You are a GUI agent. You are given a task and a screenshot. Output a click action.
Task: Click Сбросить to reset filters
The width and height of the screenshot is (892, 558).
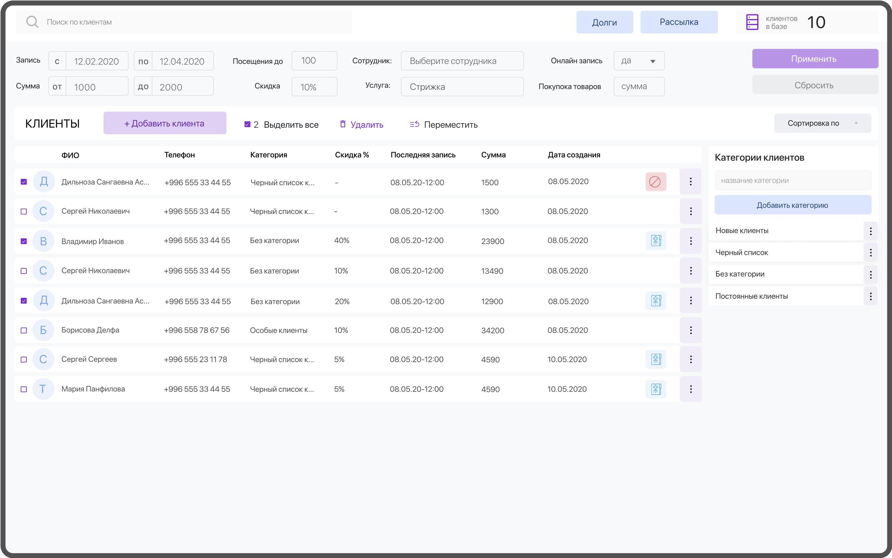(815, 85)
